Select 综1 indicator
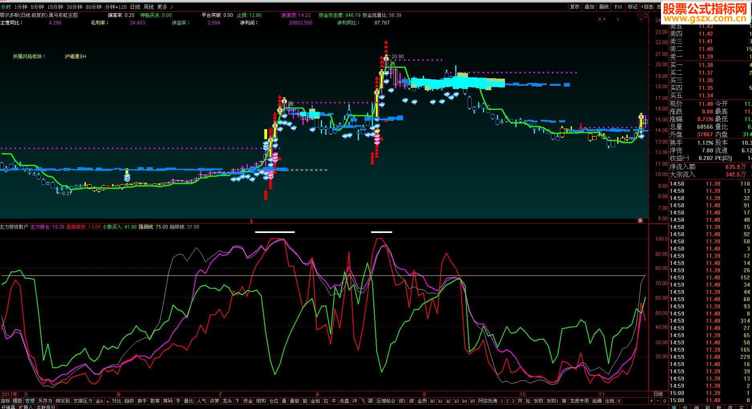 (402, 401)
